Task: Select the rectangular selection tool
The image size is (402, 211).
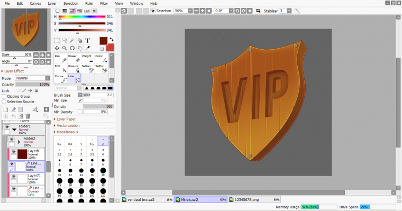Action: pyautogui.click(x=57, y=41)
